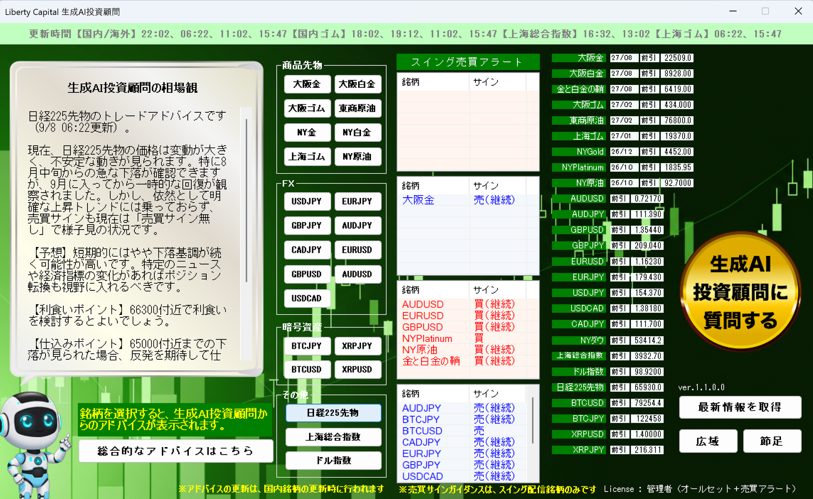Image resolution: width=813 pixels, height=499 pixels.
Task: Select the 上海ゴム button
Action: click(x=307, y=157)
